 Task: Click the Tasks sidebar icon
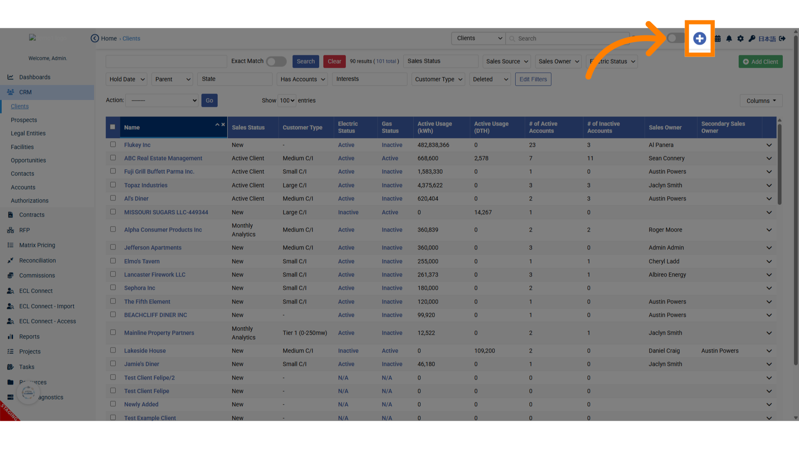10,367
